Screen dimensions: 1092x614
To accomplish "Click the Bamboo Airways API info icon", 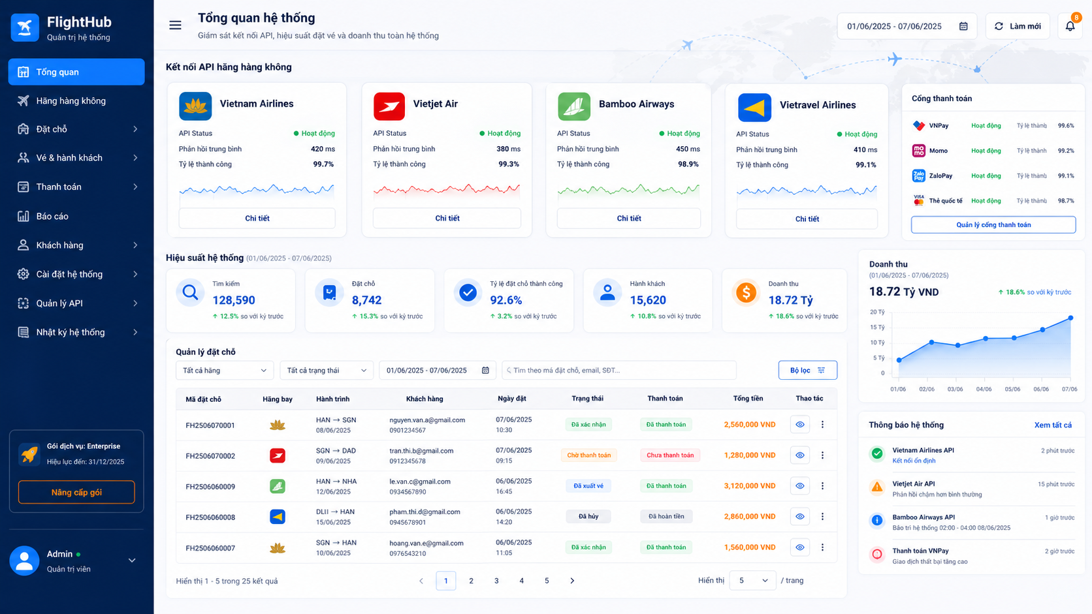I will click(877, 520).
